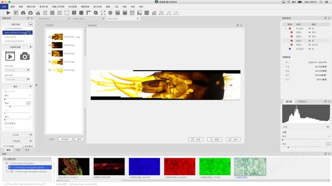Toggle eye visibility for 图层3
The image size is (332, 186).
pos(310,41)
